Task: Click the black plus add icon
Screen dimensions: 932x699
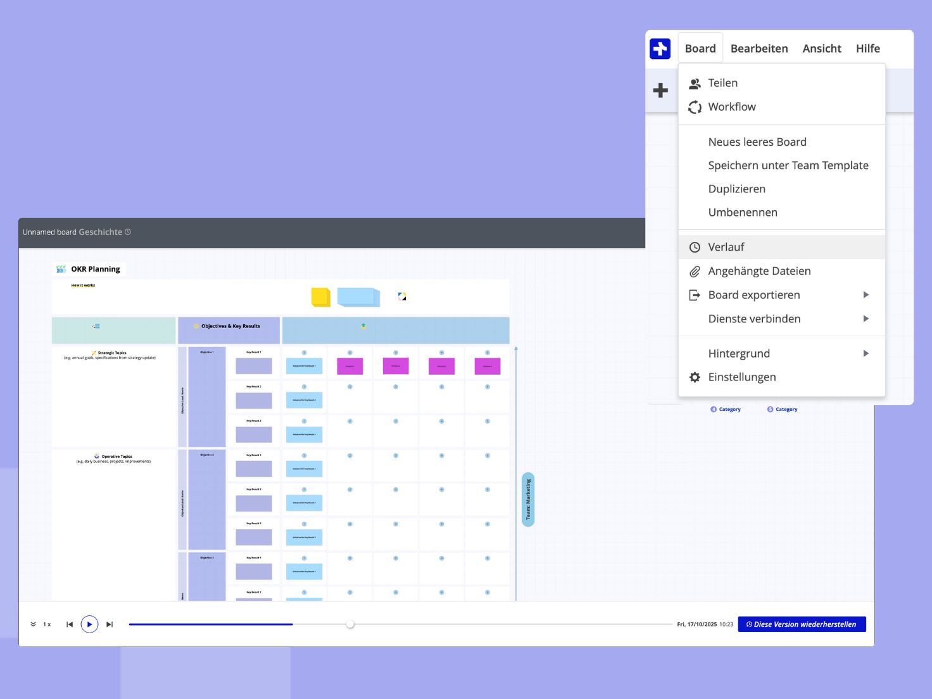Action: pyautogui.click(x=660, y=91)
